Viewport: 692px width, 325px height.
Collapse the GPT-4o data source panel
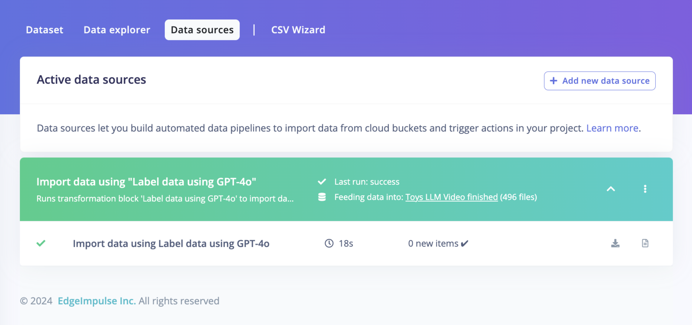click(611, 189)
